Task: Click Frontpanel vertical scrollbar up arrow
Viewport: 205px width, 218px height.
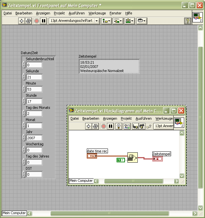Action: 200,28
